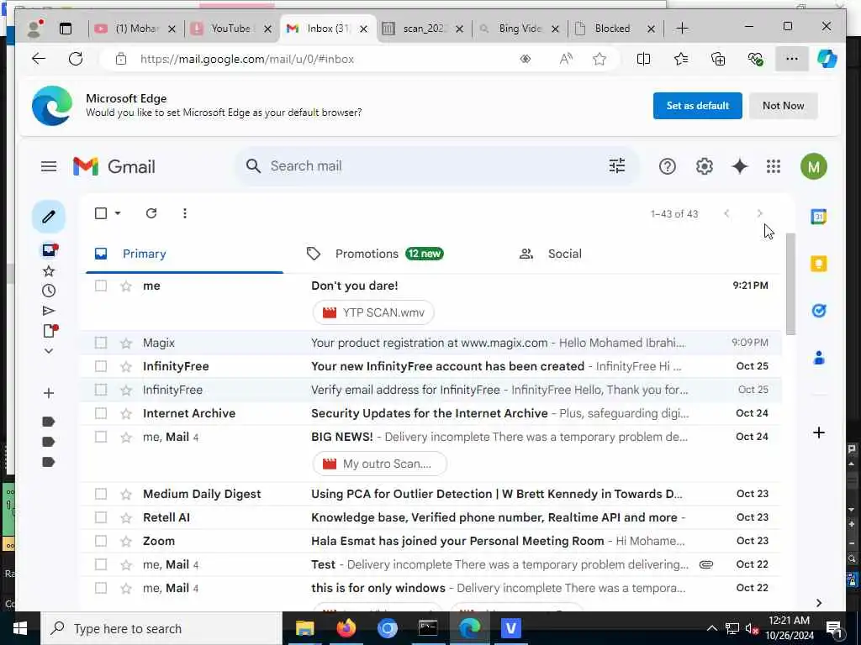Open Google Keep side panel icon
The height and width of the screenshot is (645, 861).
coord(818,264)
